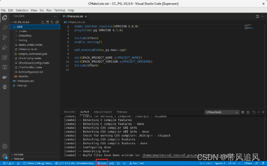267x166 pixels.
Task: Open the notifications bell in status bar
Action: (x=263, y=163)
